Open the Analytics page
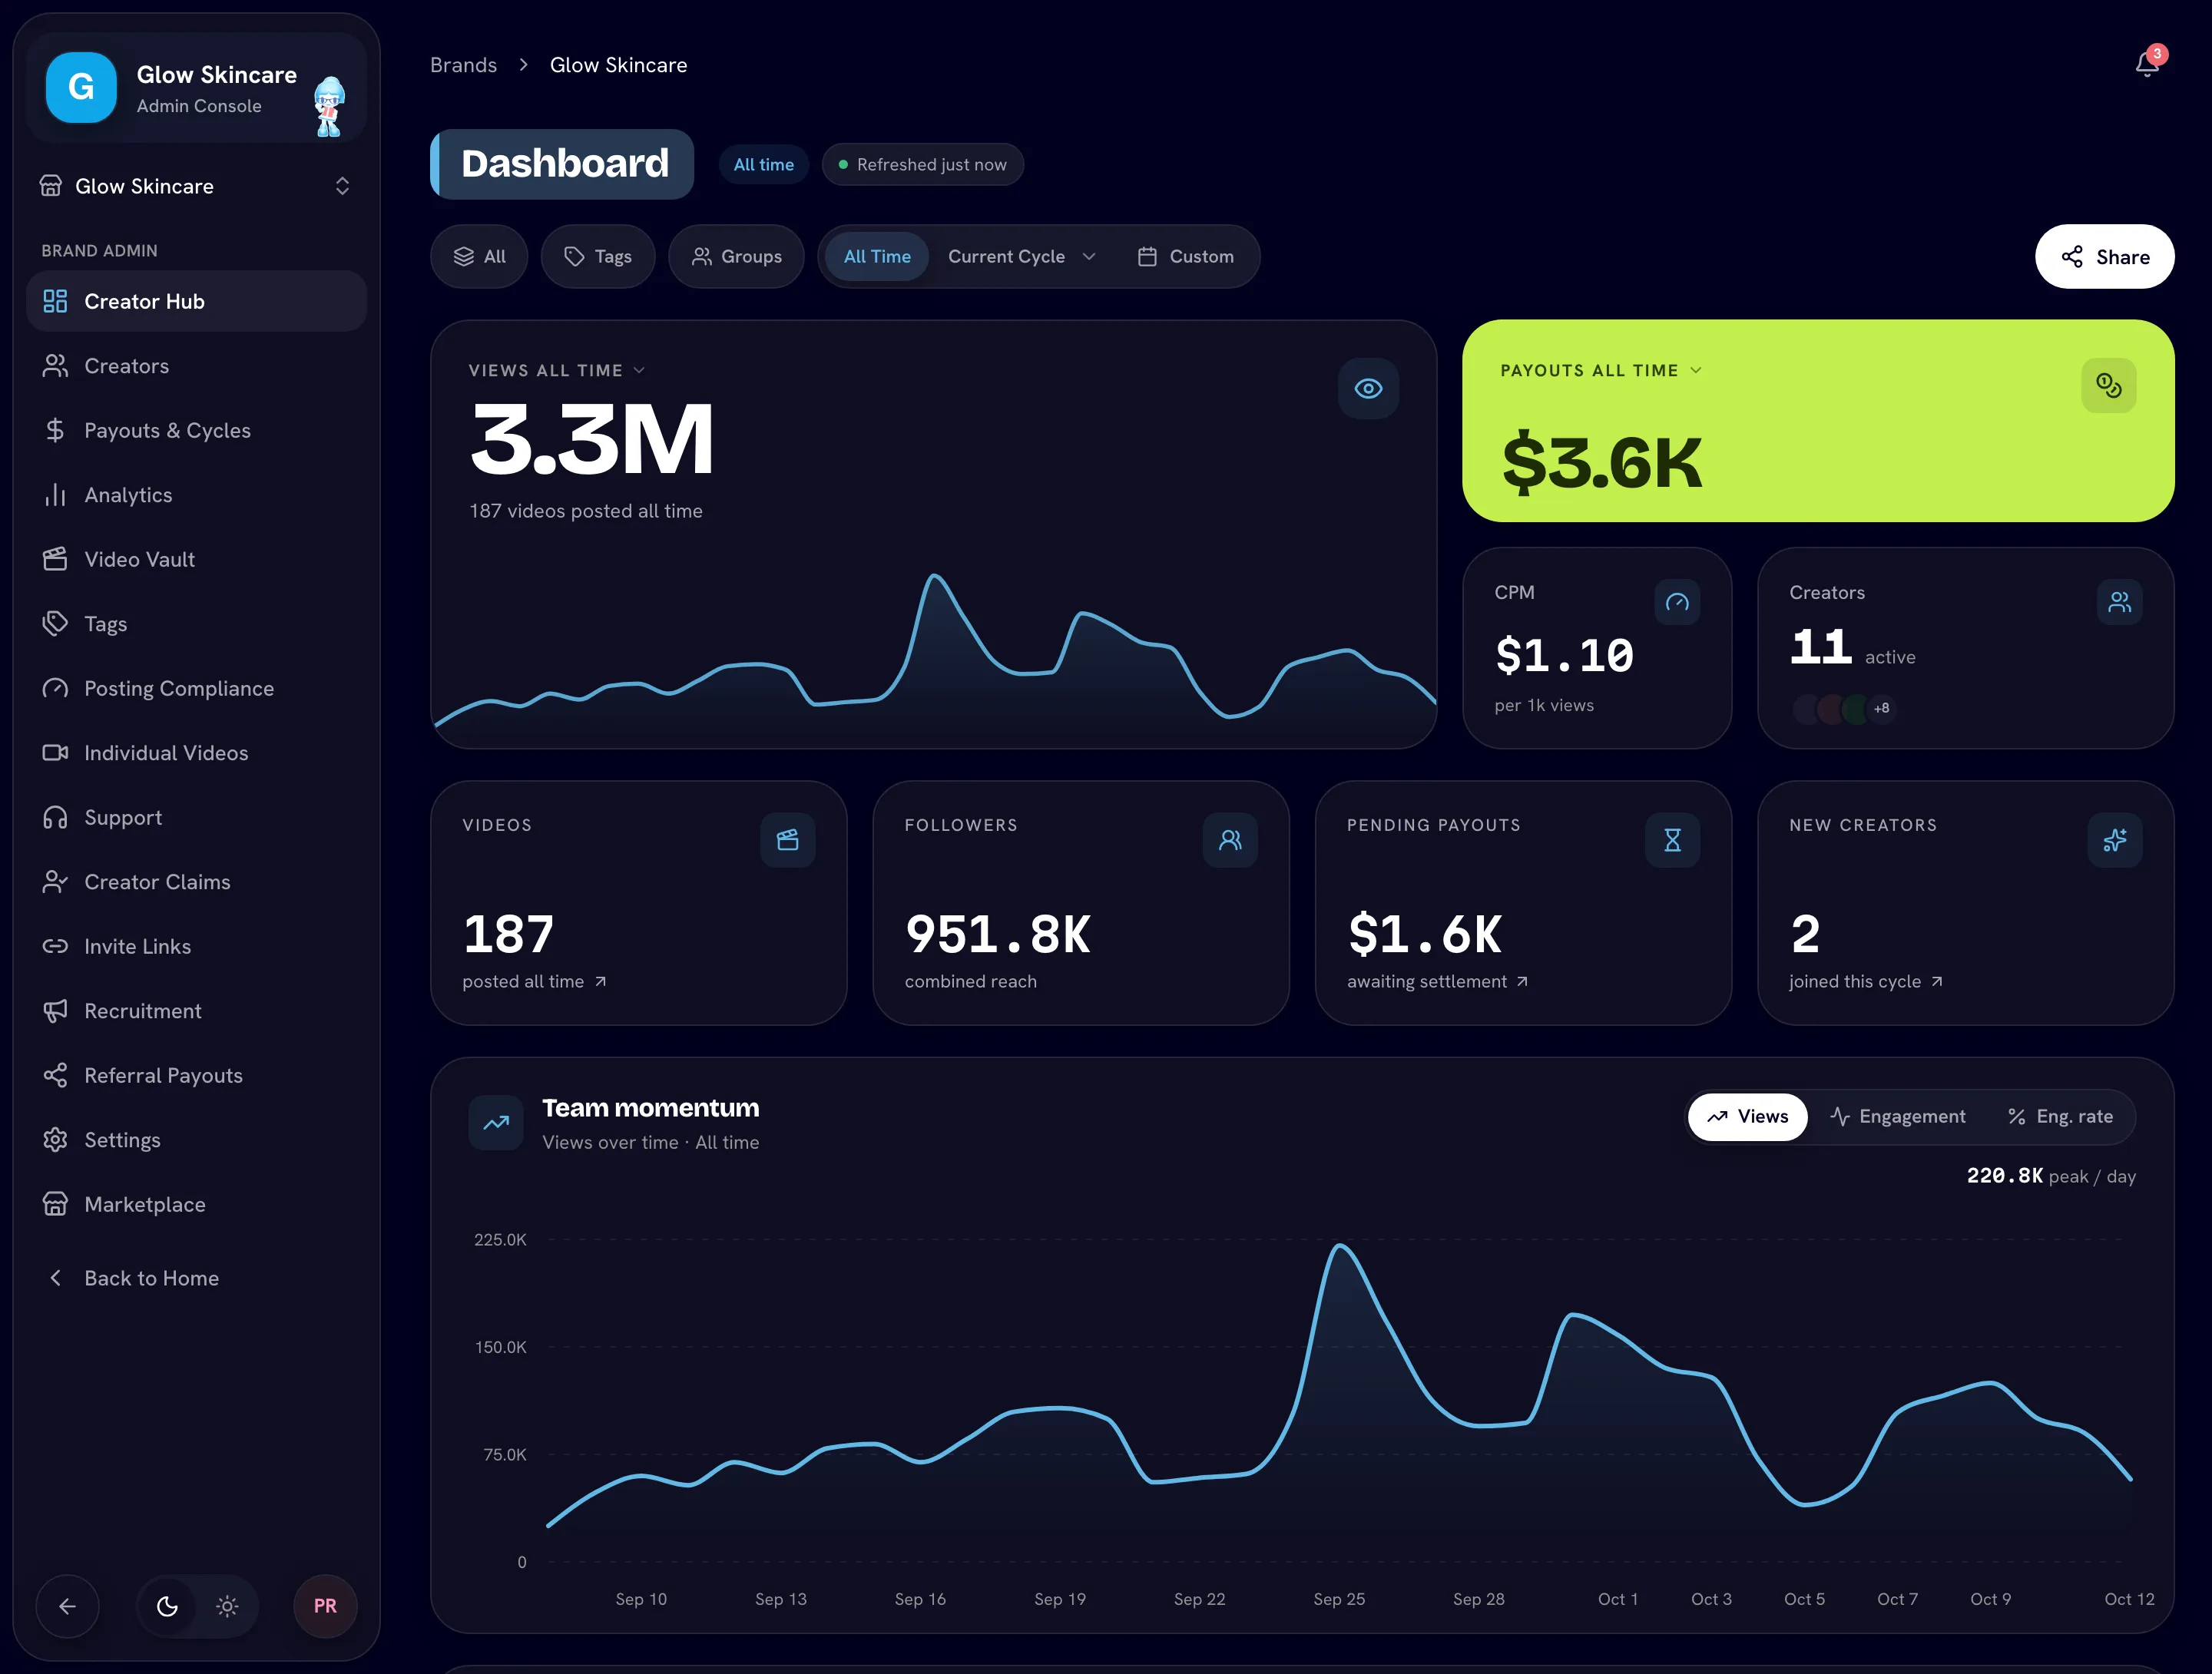 [x=196, y=495]
